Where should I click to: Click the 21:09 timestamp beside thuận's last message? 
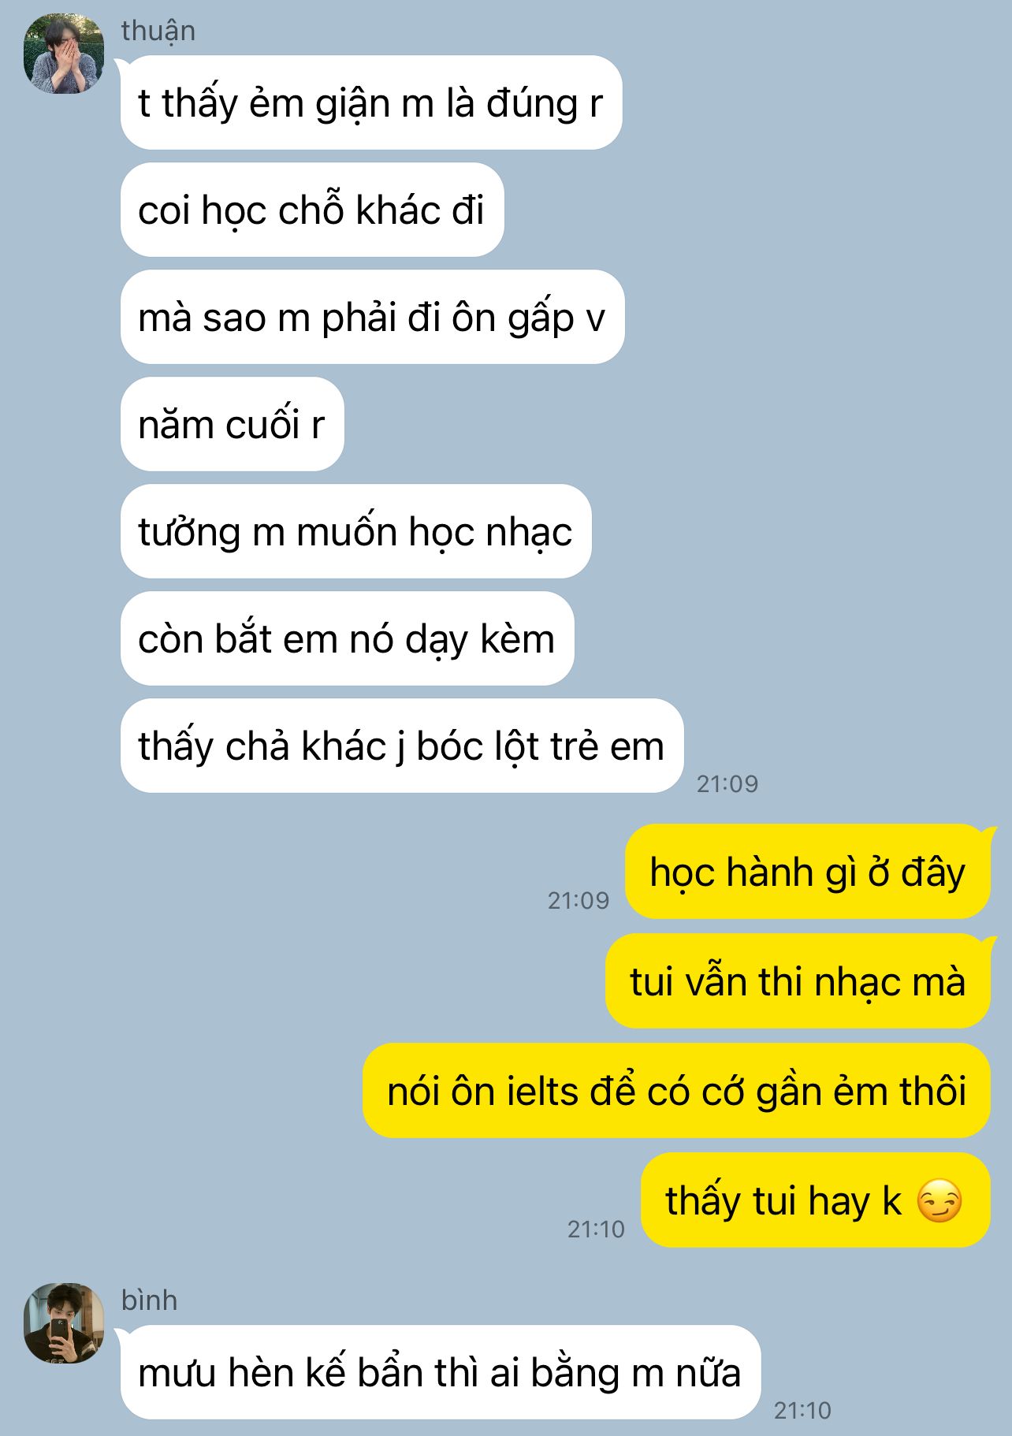click(x=727, y=783)
